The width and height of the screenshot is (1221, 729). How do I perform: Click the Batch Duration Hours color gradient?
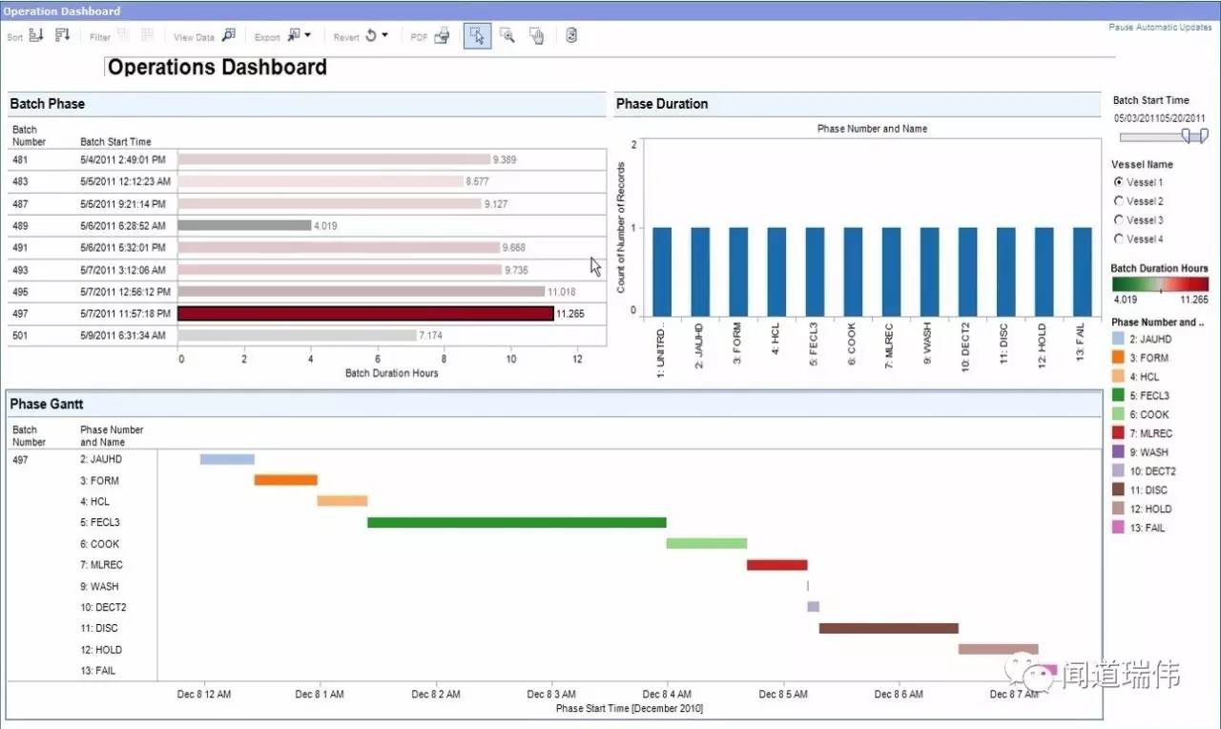[1160, 284]
